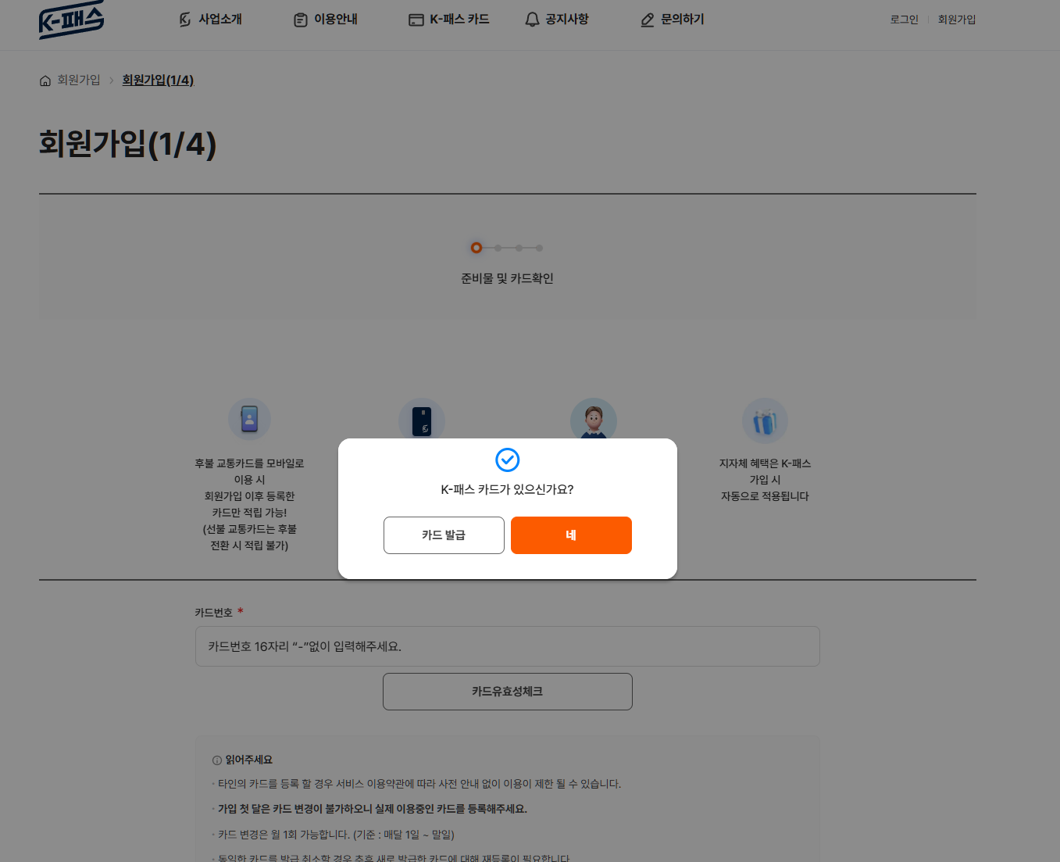Click the 카드유효성체크 button
Screen dimensions: 1060x862
pos(508,692)
